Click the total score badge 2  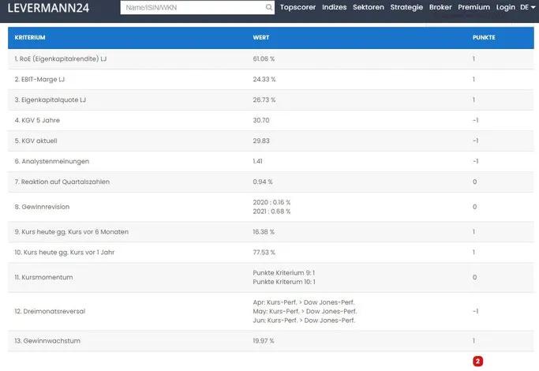477,361
